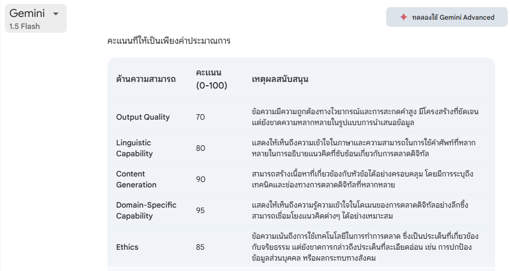Select the Output Quality row label

click(143, 117)
